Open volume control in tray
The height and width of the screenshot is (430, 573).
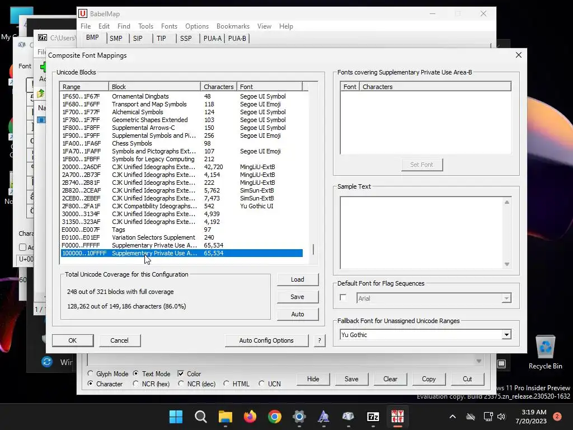click(x=501, y=417)
